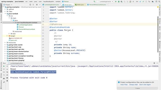Click the Git update project arrow
161x90 pixels.
click(140, 1)
